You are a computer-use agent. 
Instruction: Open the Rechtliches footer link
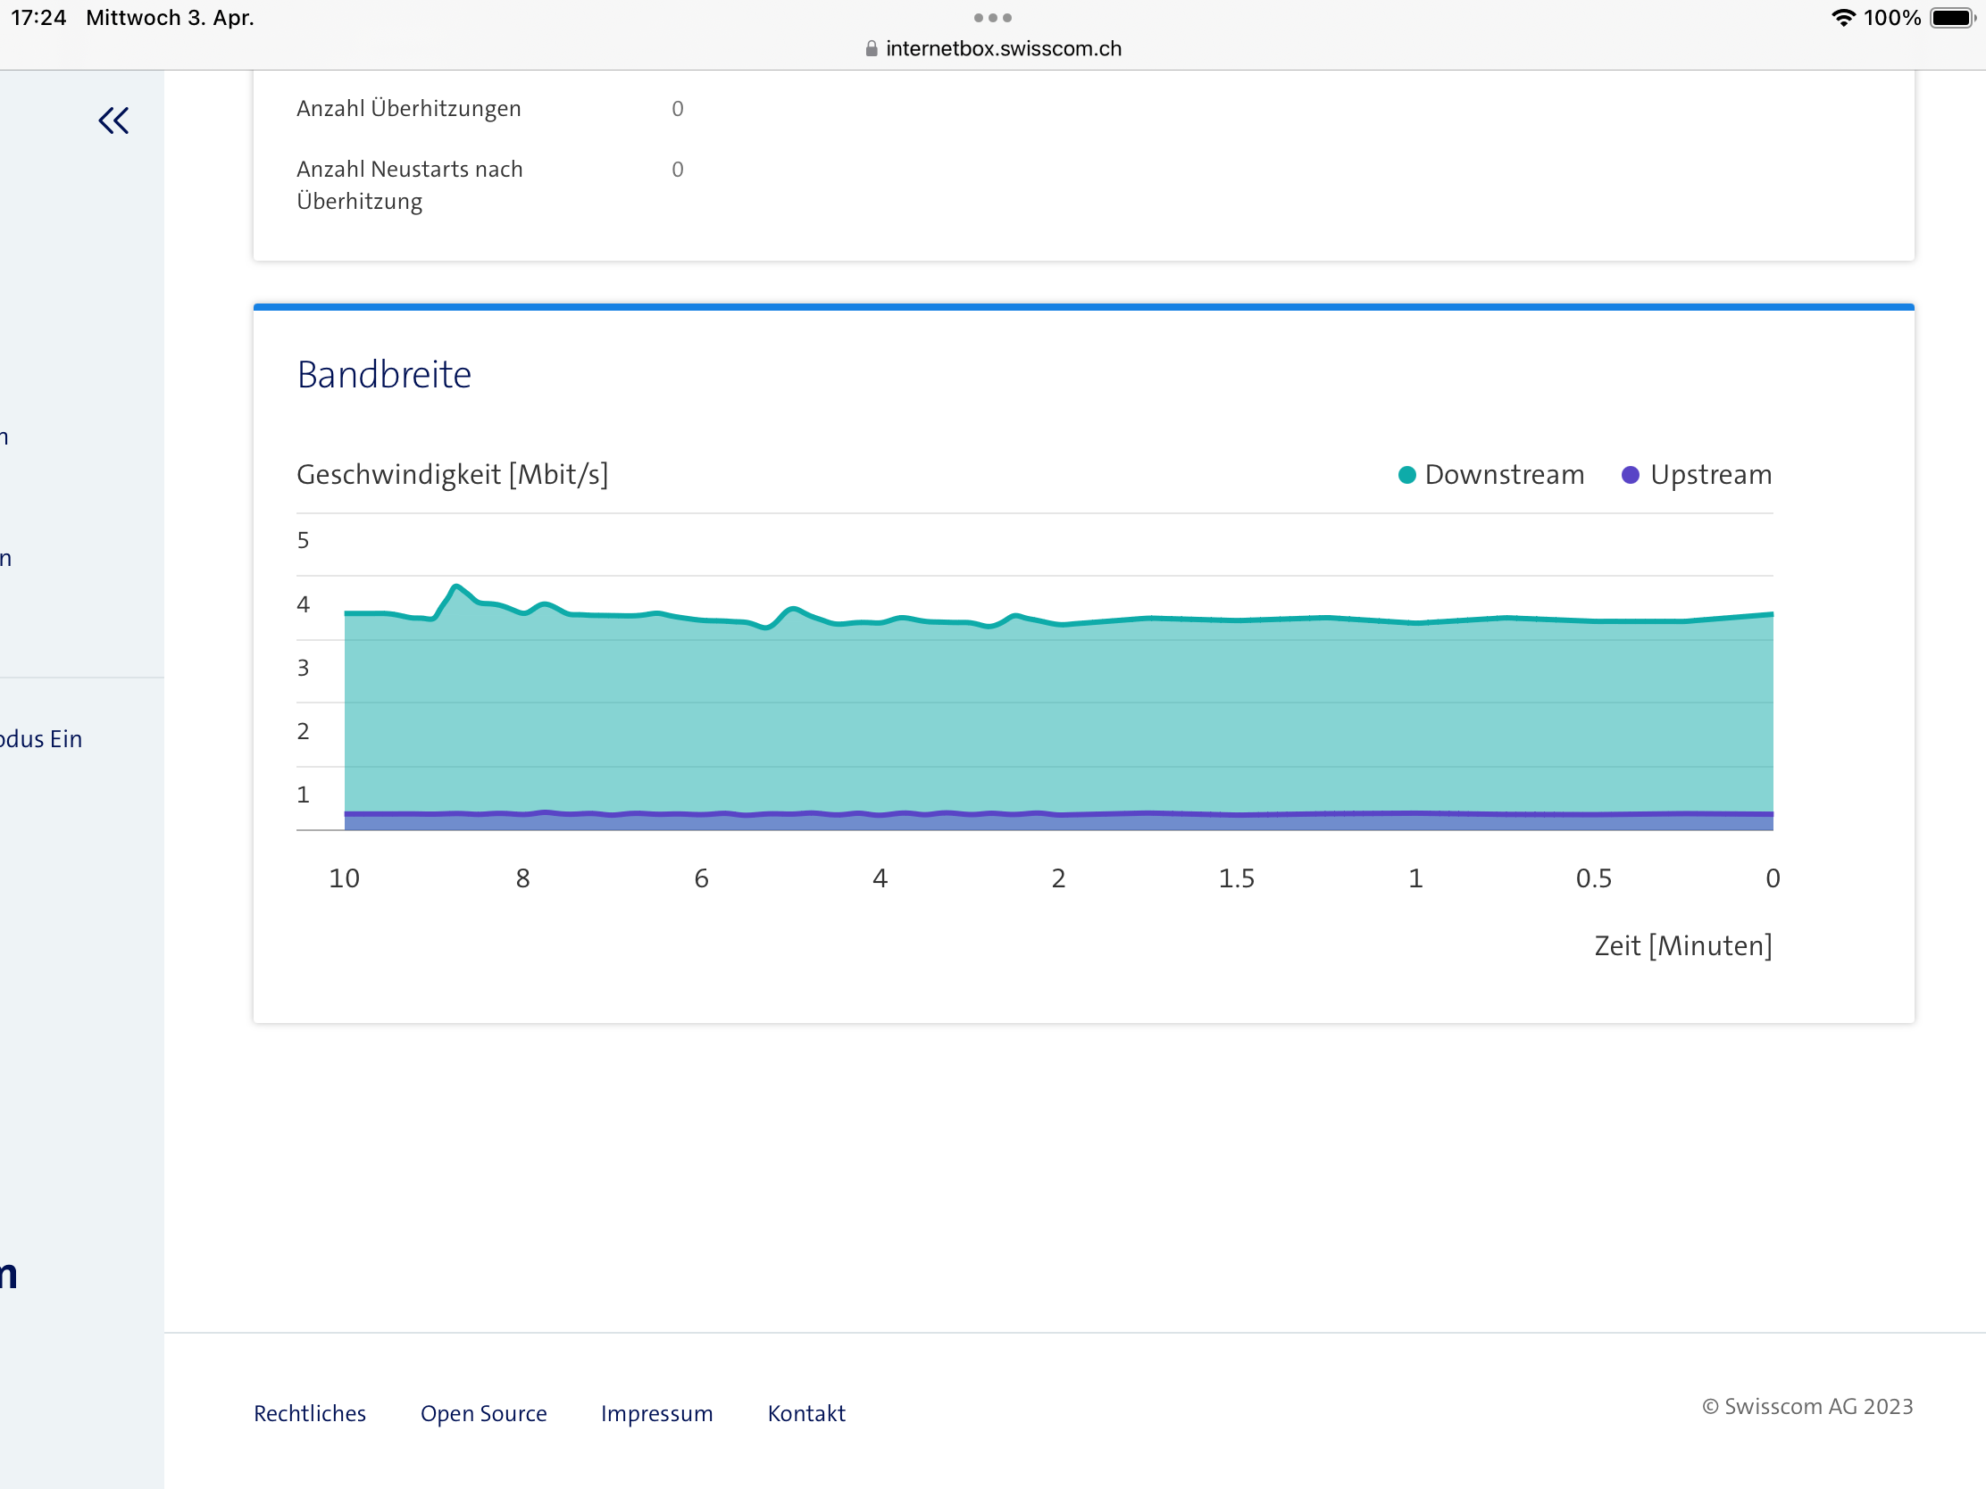click(x=310, y=1413)
